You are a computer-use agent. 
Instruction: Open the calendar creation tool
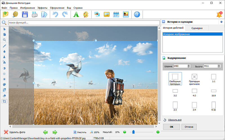(116, 14)
